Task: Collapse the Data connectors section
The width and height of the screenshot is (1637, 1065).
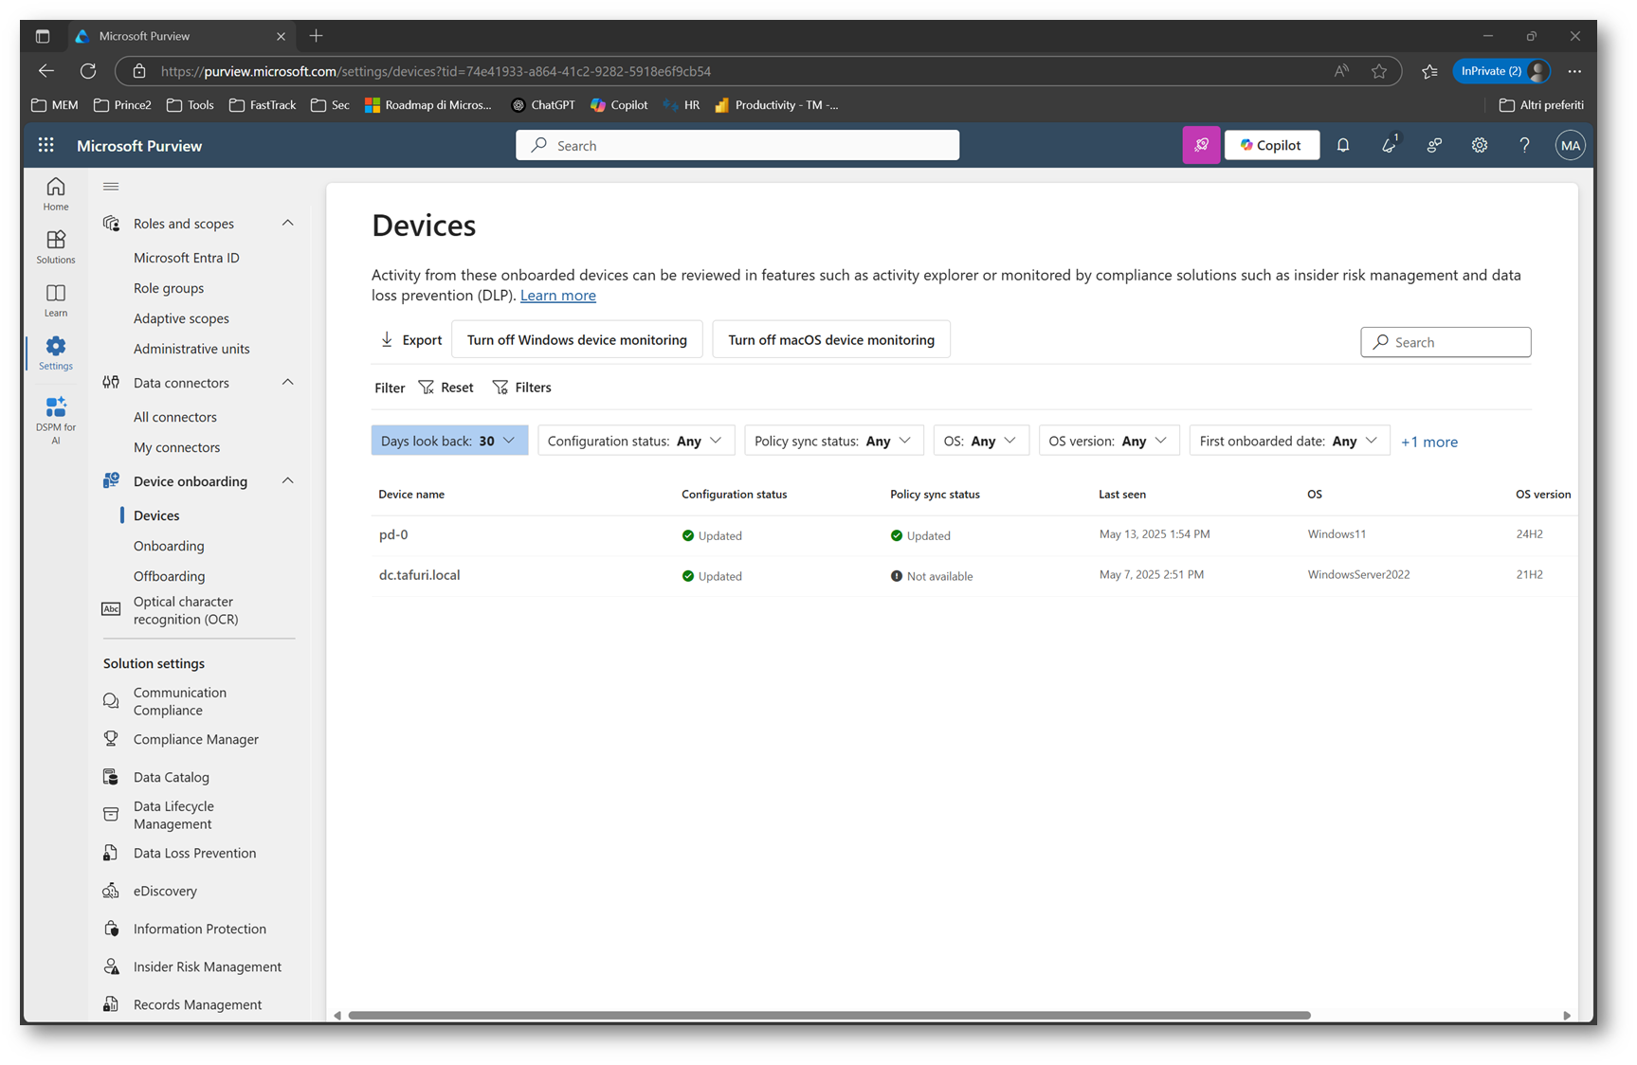Action: pyautogui.click(x=288, y=383)
